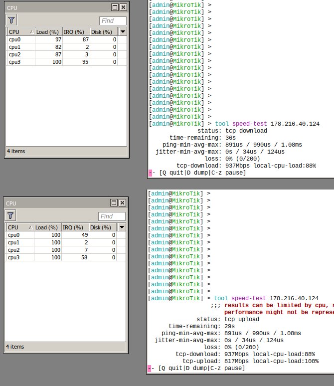Click the '4 items' status in the lower CPU window
The image size is (334, 386).
(15, 347)
